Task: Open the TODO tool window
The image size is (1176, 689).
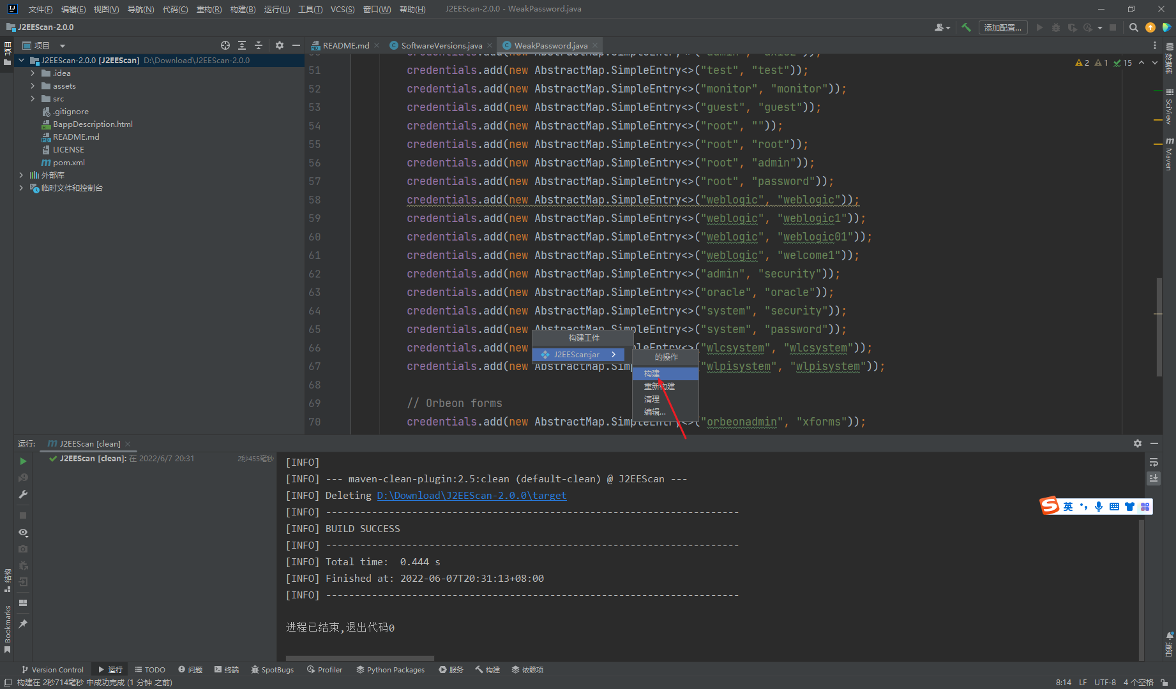Action: pos(150,670)
